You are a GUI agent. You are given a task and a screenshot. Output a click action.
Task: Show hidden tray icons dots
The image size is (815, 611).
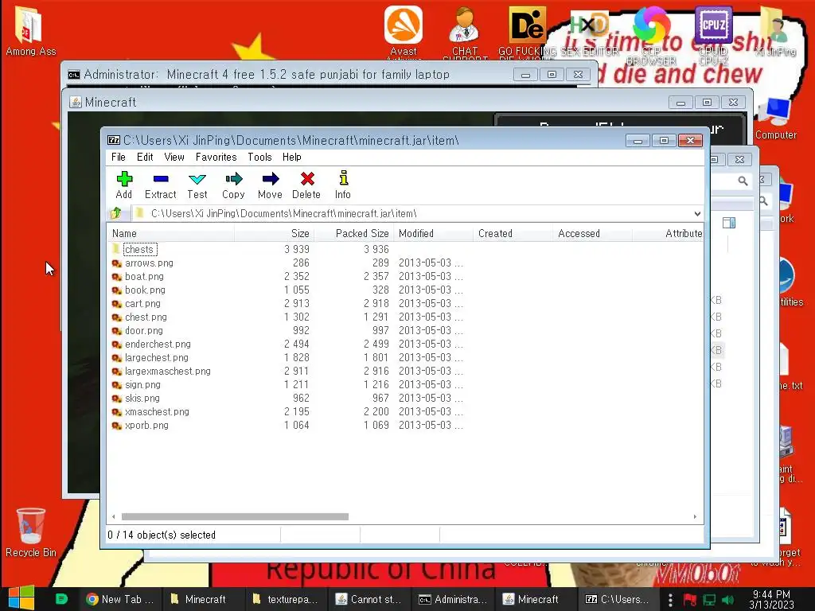tap(670, 600)
